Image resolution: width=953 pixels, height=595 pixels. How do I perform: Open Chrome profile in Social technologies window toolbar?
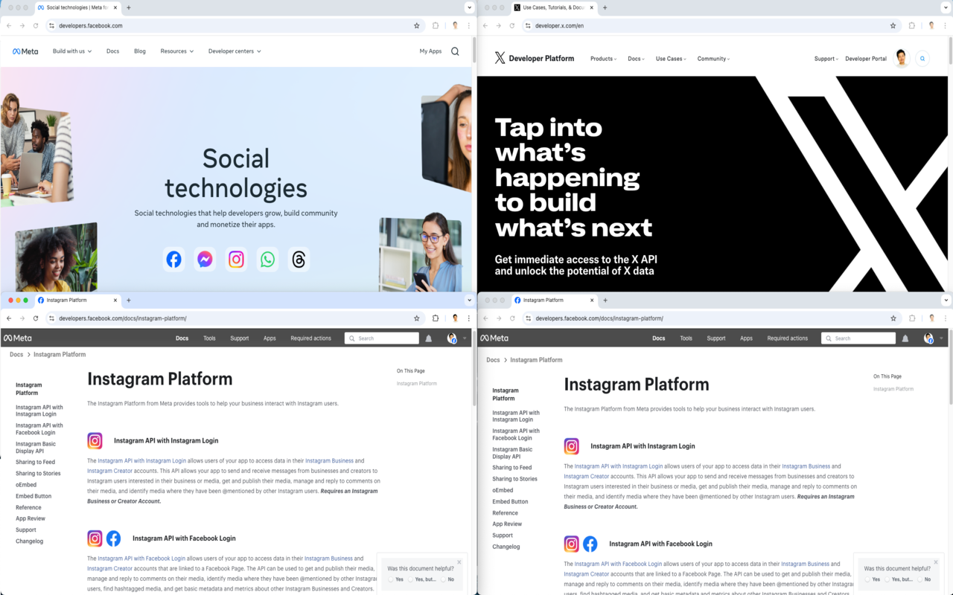[x=455, y=25]
